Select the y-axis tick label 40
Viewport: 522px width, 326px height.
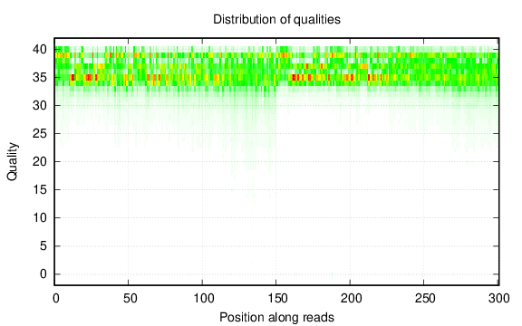(40, 50)
